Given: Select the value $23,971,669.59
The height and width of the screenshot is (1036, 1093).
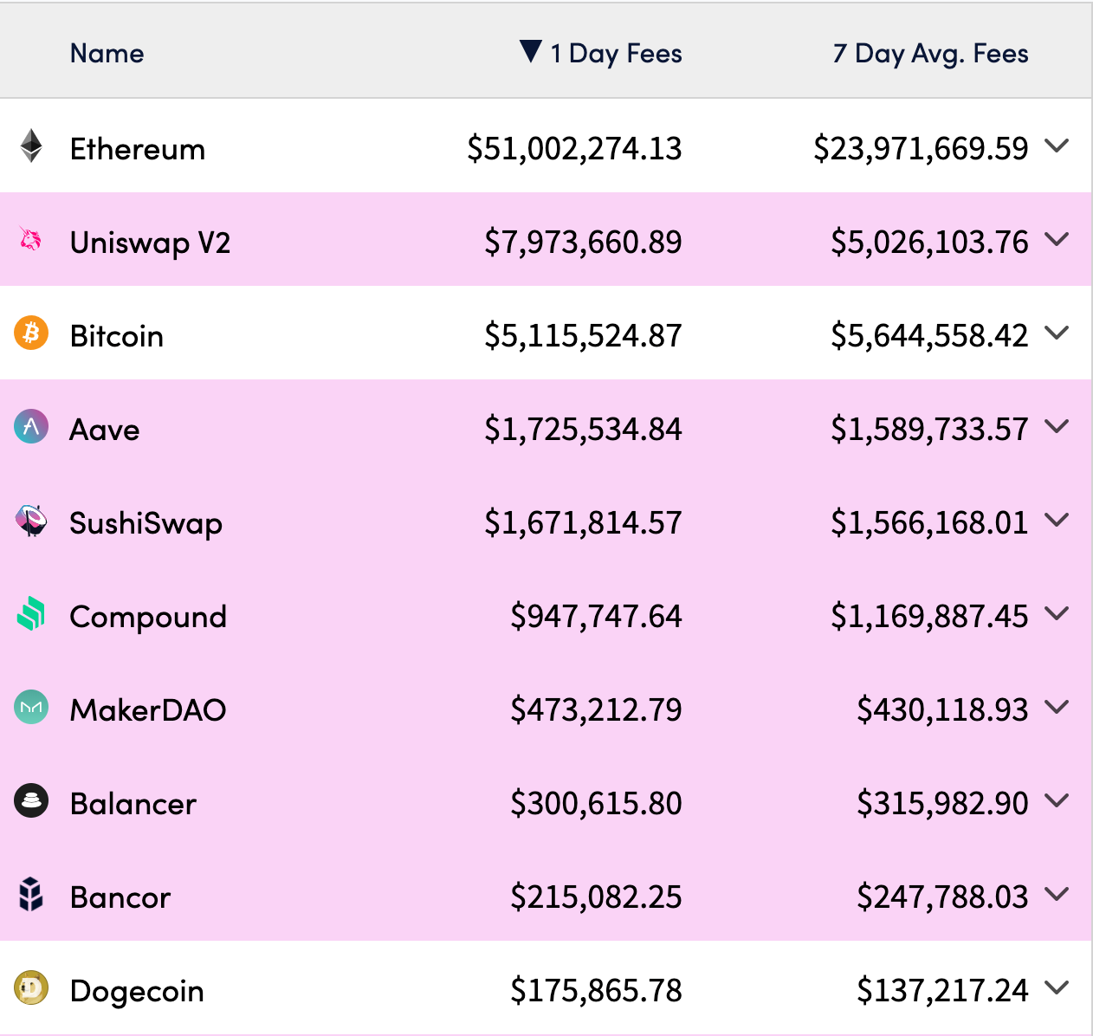Looking at the screenshot, I should point(922,149).
